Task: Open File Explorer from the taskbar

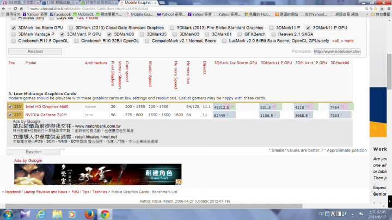Action: [x=57, y=215]
